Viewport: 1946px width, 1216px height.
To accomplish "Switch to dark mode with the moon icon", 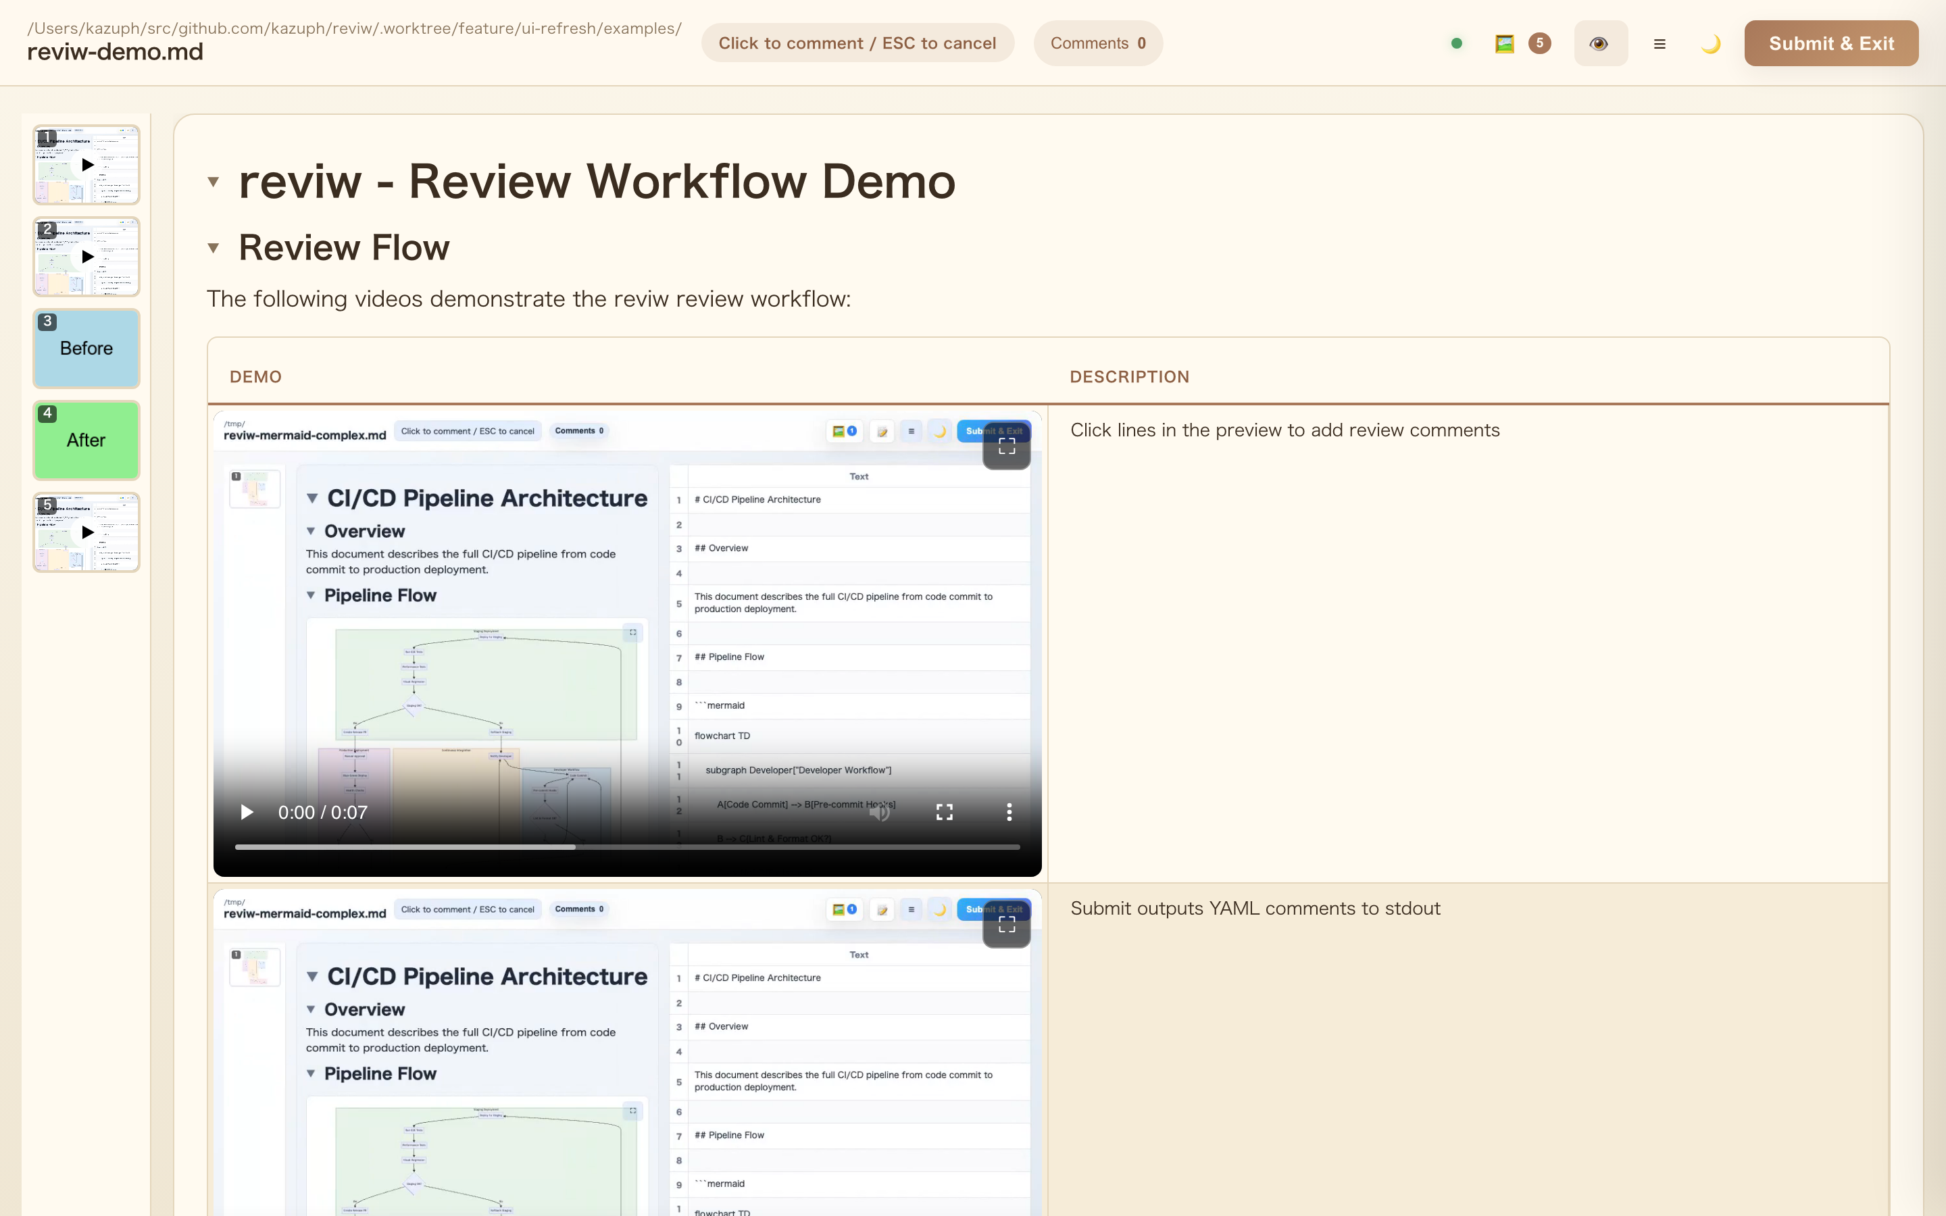I will pos(1710,43).
